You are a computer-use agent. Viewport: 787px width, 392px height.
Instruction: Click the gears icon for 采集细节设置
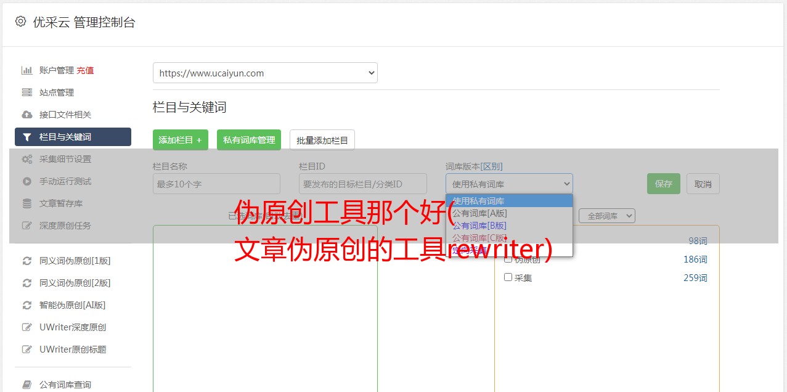[x=27, y=159]
